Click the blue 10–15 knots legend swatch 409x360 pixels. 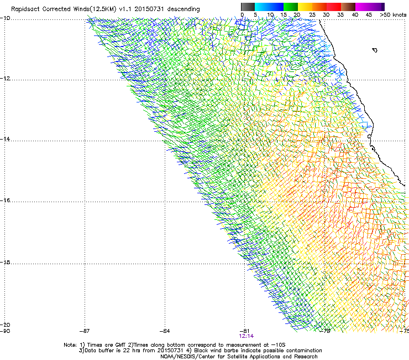click(x=276, y=7)
